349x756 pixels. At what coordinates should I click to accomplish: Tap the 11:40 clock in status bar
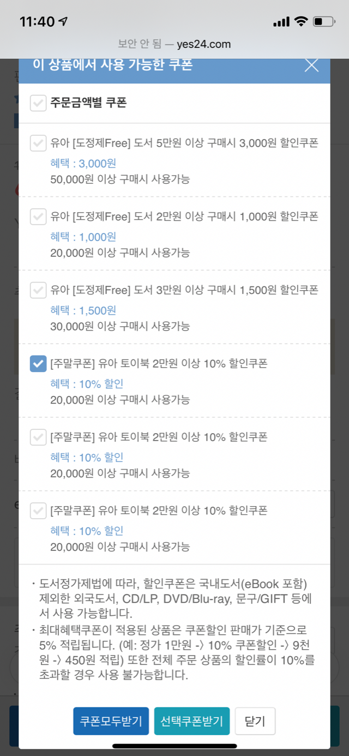point(37,22)
